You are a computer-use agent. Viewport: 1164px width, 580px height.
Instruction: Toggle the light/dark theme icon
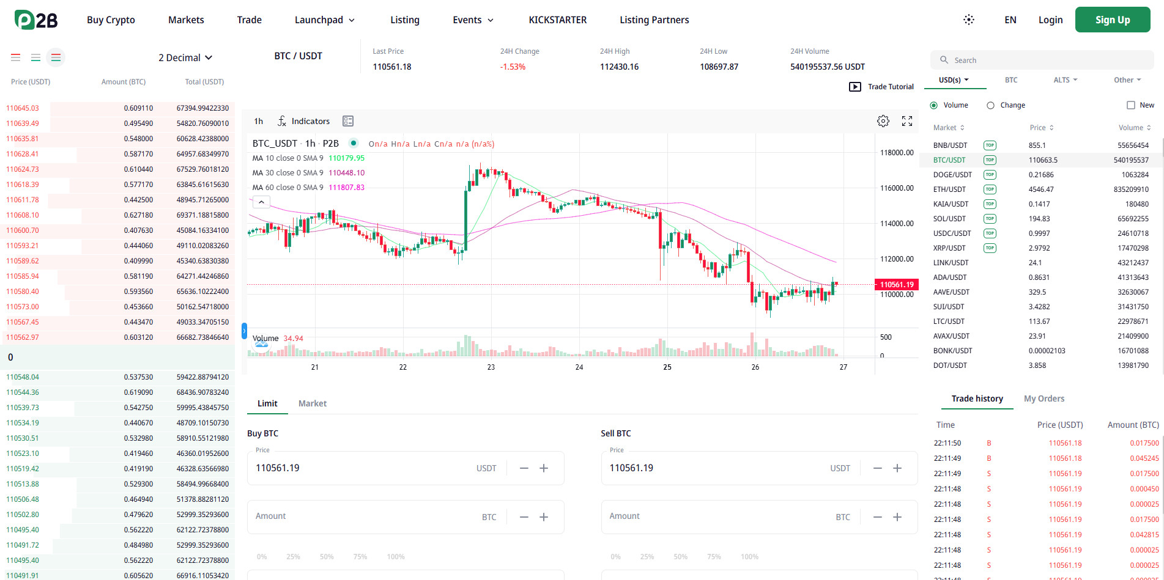969,20
